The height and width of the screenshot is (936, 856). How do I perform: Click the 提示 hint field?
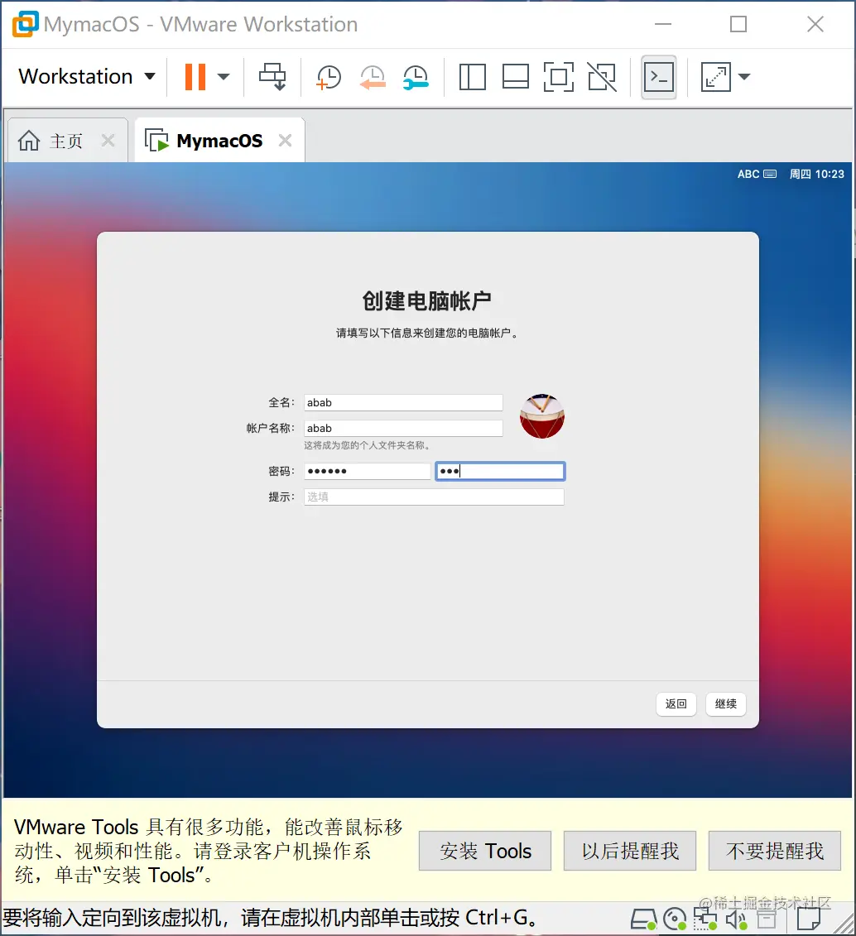point(434,497)
